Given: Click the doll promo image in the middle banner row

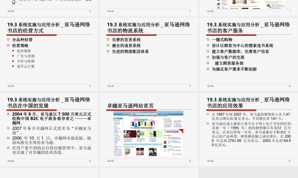Looking at the screenshot, I should (126, 133).
